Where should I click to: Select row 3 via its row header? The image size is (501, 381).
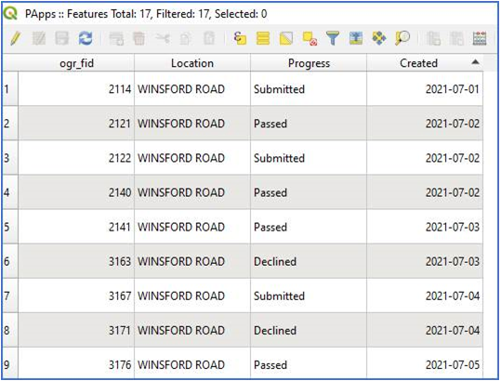click(10, 158)
